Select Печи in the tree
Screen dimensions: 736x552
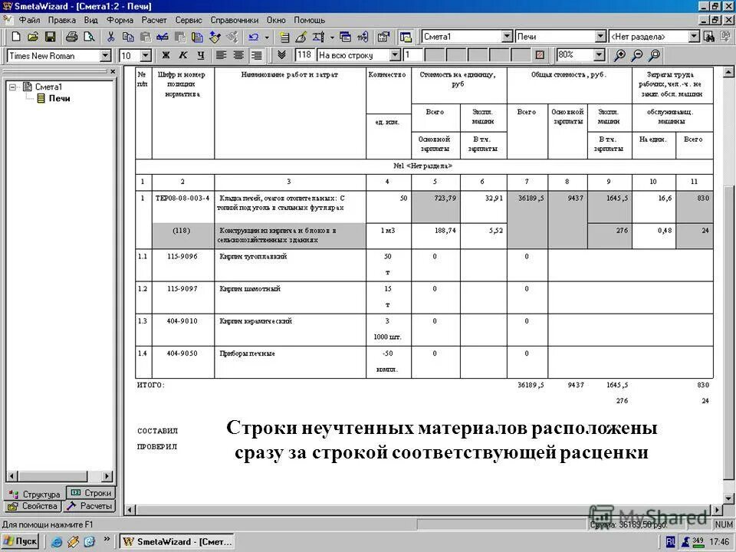coord(59,99)
